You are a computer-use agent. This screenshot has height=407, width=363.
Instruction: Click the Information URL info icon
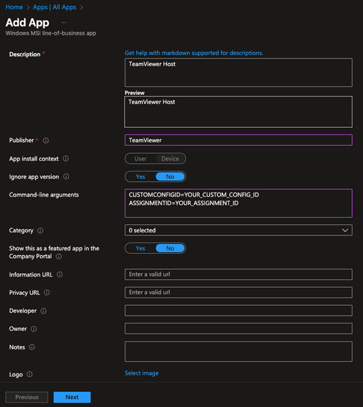[x=60, y=274]
